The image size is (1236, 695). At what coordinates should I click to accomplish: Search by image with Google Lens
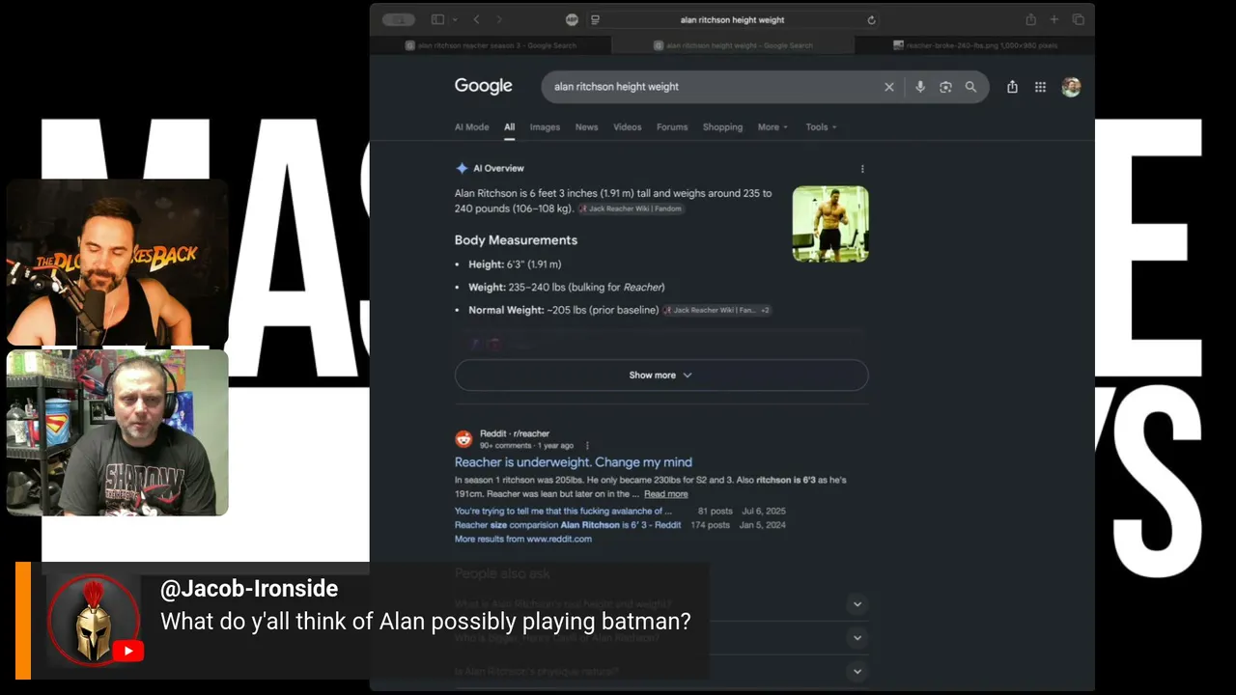point(945,87)
